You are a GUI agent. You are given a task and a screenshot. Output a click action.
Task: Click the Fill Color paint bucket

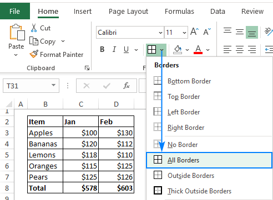coord(178,50)
